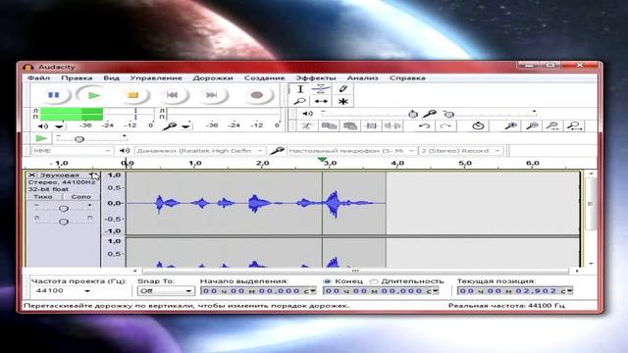The height and width of the screenshot is (353, 628).
Task: Click the output speaker meter icon
Action: (x=42, y=126)
